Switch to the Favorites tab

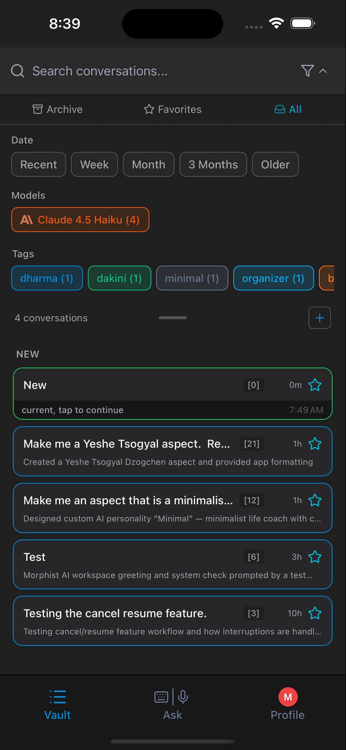pyautogui.click(x=173, y=109)
